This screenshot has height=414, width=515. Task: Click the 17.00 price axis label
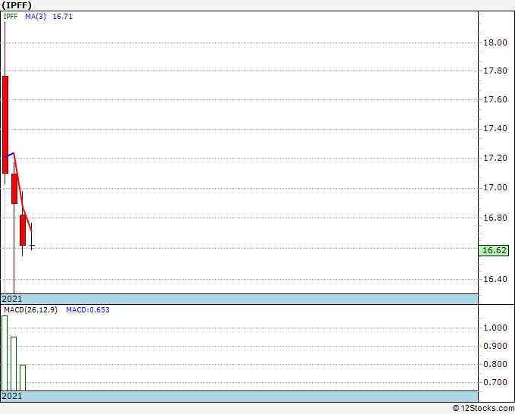(x=495, y=187)
